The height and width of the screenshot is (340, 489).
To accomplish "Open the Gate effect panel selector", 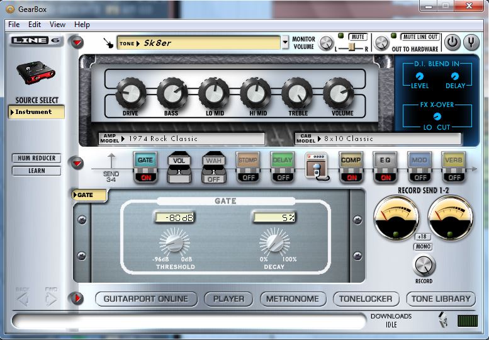I will click(x=89, y=195).
